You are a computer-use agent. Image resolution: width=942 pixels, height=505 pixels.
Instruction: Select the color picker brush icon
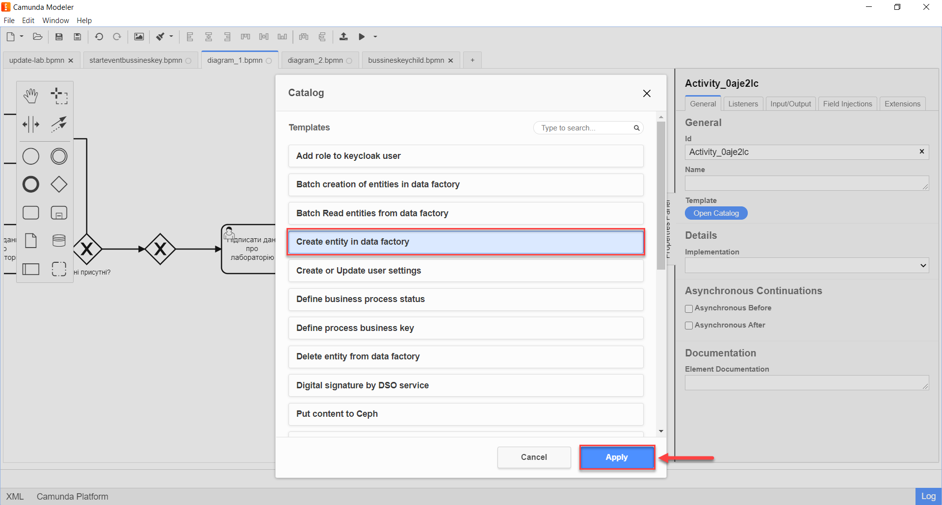[x=160, y=37]
